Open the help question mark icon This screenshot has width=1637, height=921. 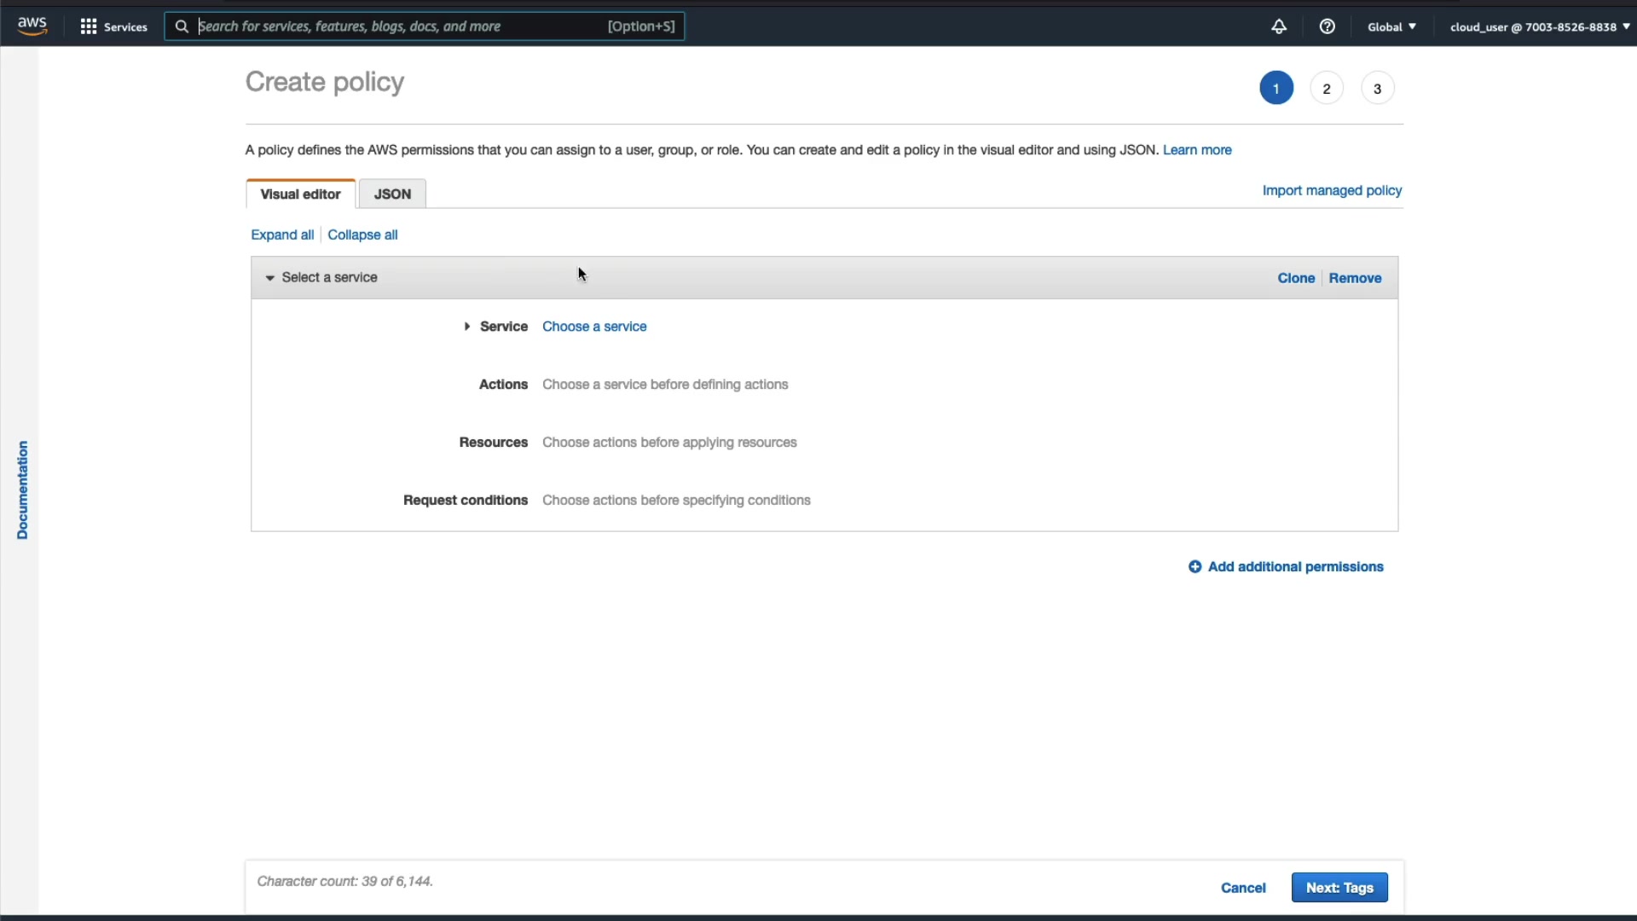(x=1327, y=26)
